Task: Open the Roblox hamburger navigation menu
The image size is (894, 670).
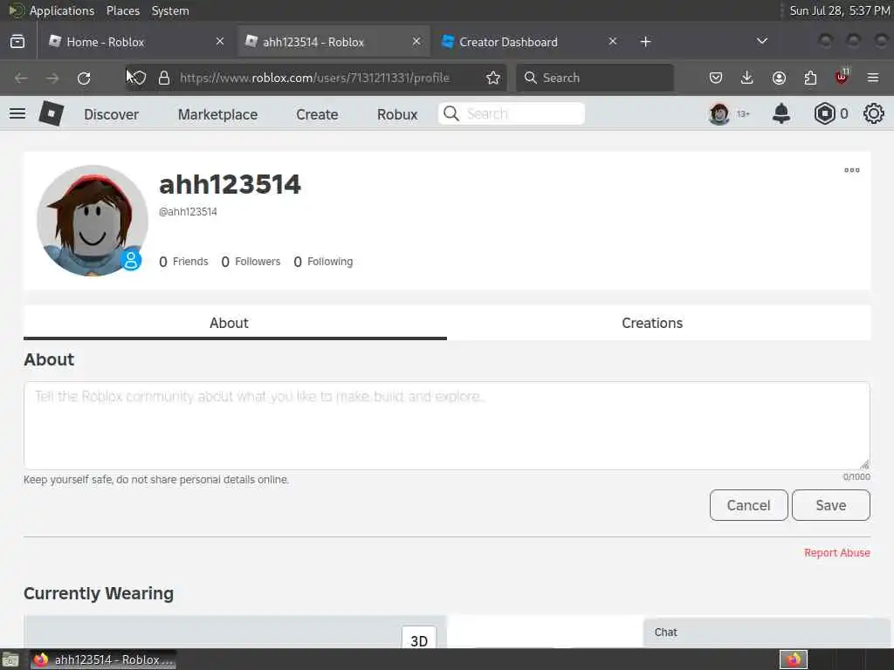Action: click(x=17, y=113)
